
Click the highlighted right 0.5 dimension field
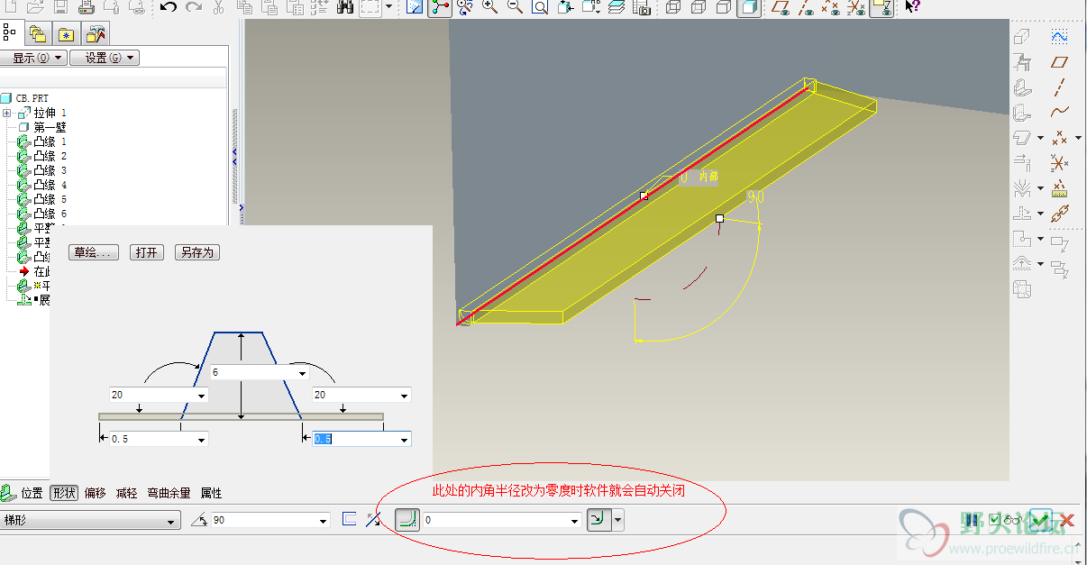(361, 439)
